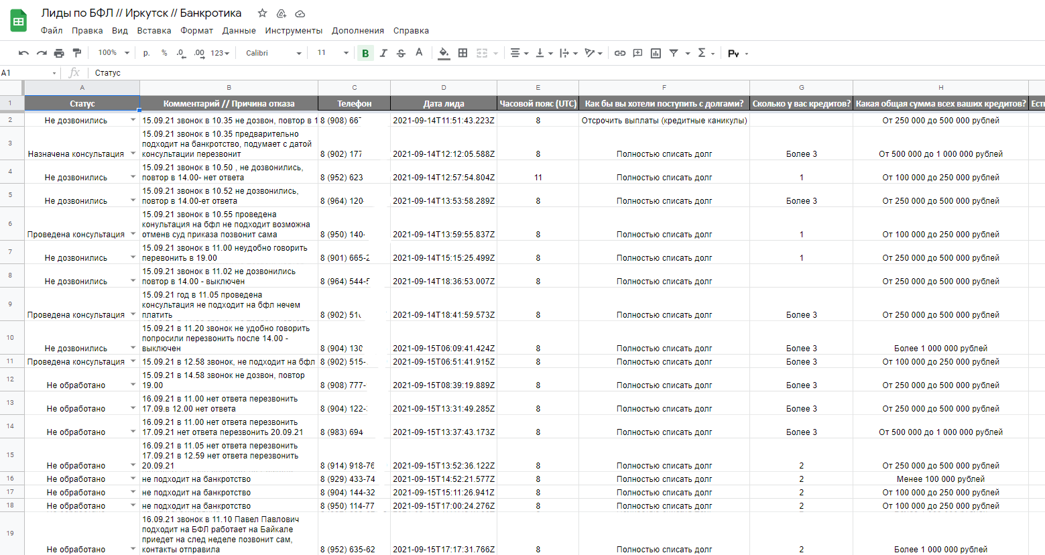Increase decimal places

pyautogui.click(x=199, y=53)
